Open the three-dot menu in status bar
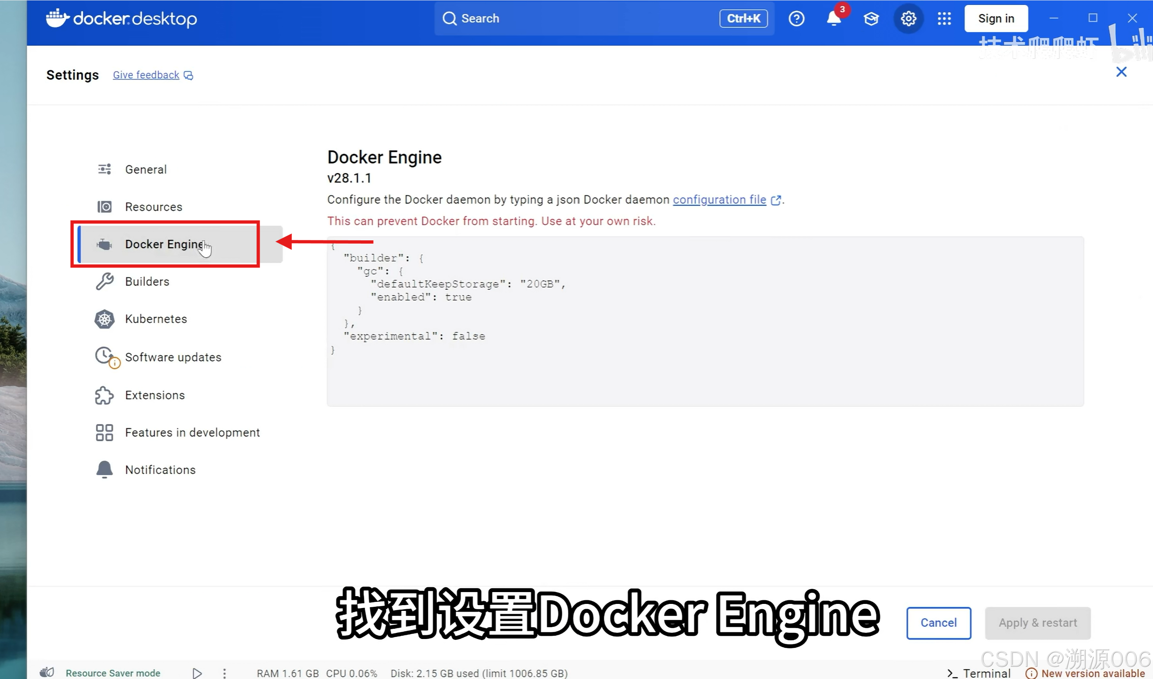Image resolution: width=1153 pixels, height=679 pixels. point(224,673)
